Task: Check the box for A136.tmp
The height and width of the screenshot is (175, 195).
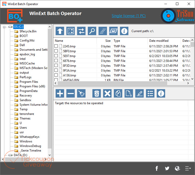Action: tap(56, 75)
